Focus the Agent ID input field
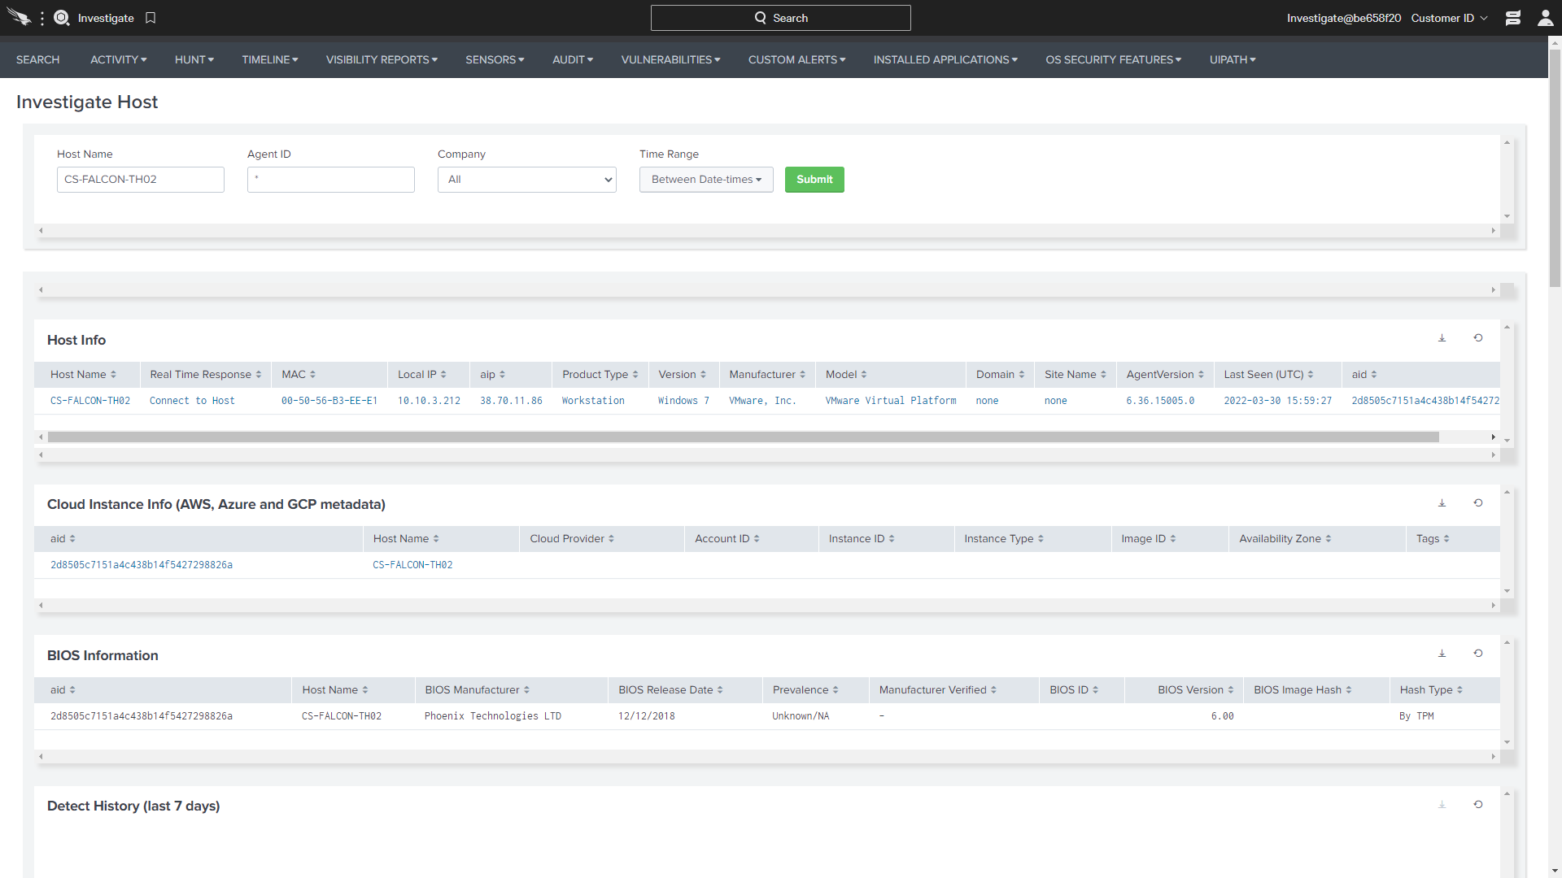Image resolution: width=1562 pixels, height=878 pixels. tap(331, 180)
